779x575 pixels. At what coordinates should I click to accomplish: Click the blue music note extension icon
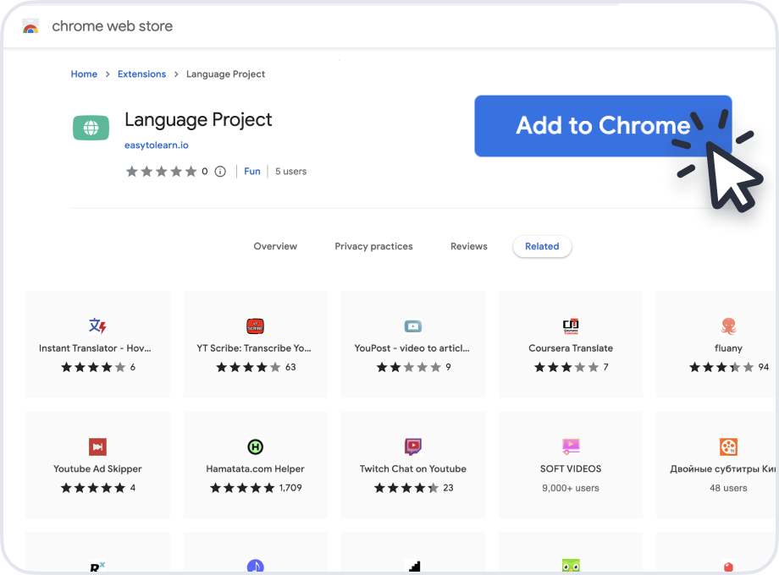tap(256, 567)
